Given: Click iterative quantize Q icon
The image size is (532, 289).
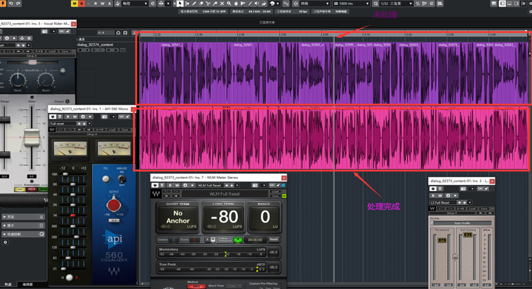Looking at the screenshot, I should point(376,4).
